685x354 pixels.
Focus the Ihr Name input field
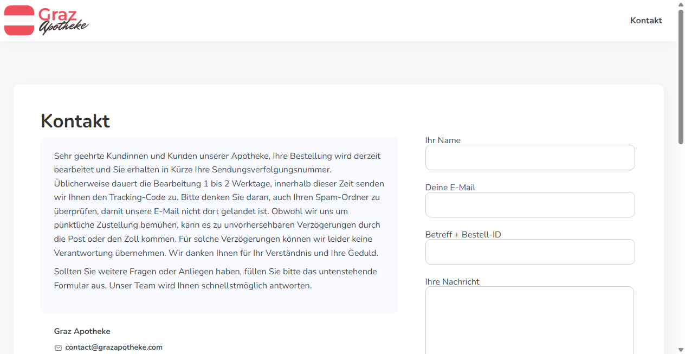[x=530, y=157]
